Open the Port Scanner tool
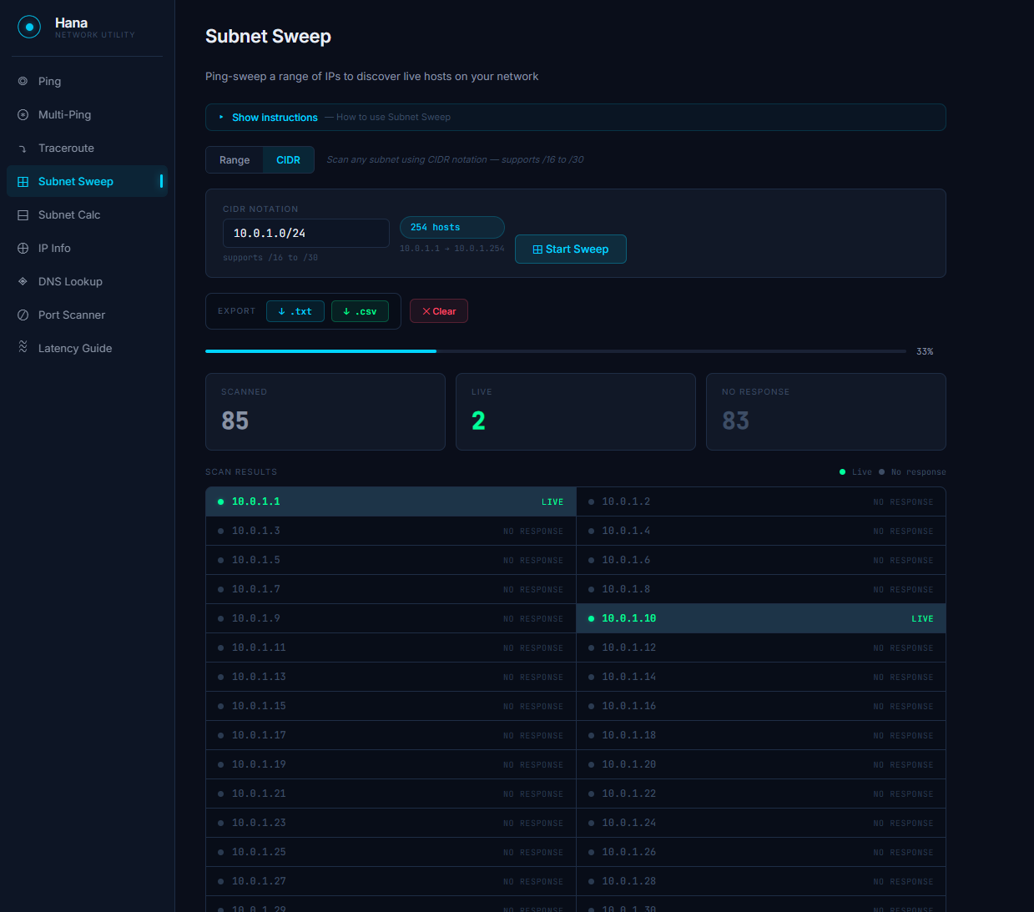This screenshot has height=912, width=1034. (x=87, y=315)
